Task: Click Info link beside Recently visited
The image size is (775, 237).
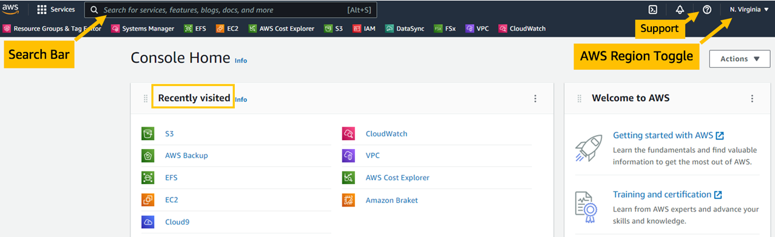Action: click(x=241, y=99)
